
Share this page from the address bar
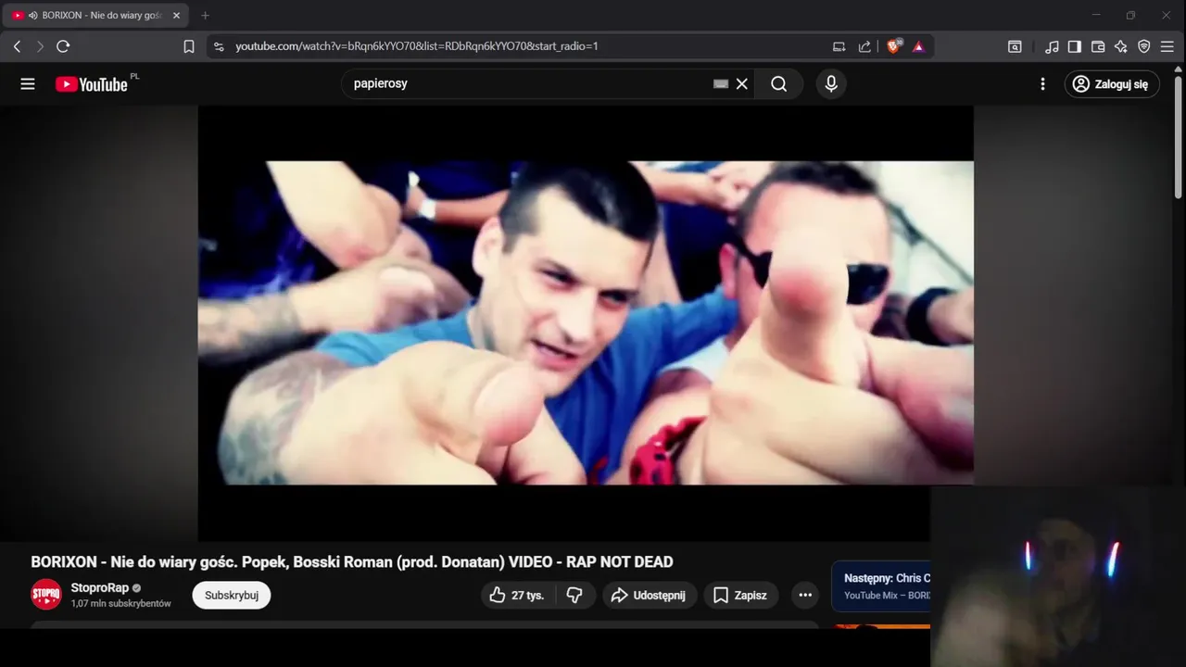(x=864, y=46)
